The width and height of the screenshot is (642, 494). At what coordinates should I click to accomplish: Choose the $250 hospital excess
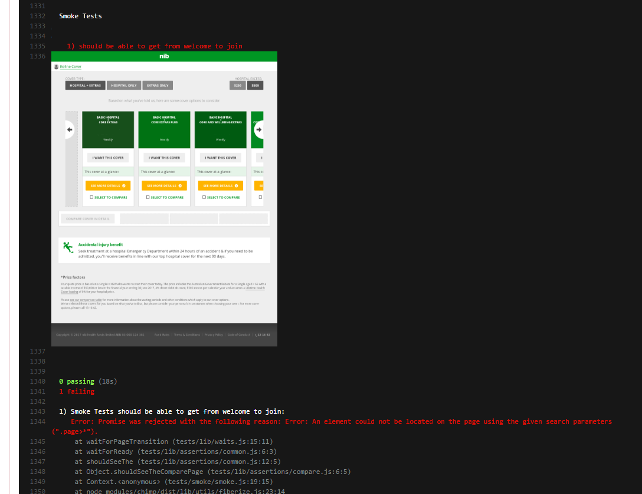[x=238, y=86]
